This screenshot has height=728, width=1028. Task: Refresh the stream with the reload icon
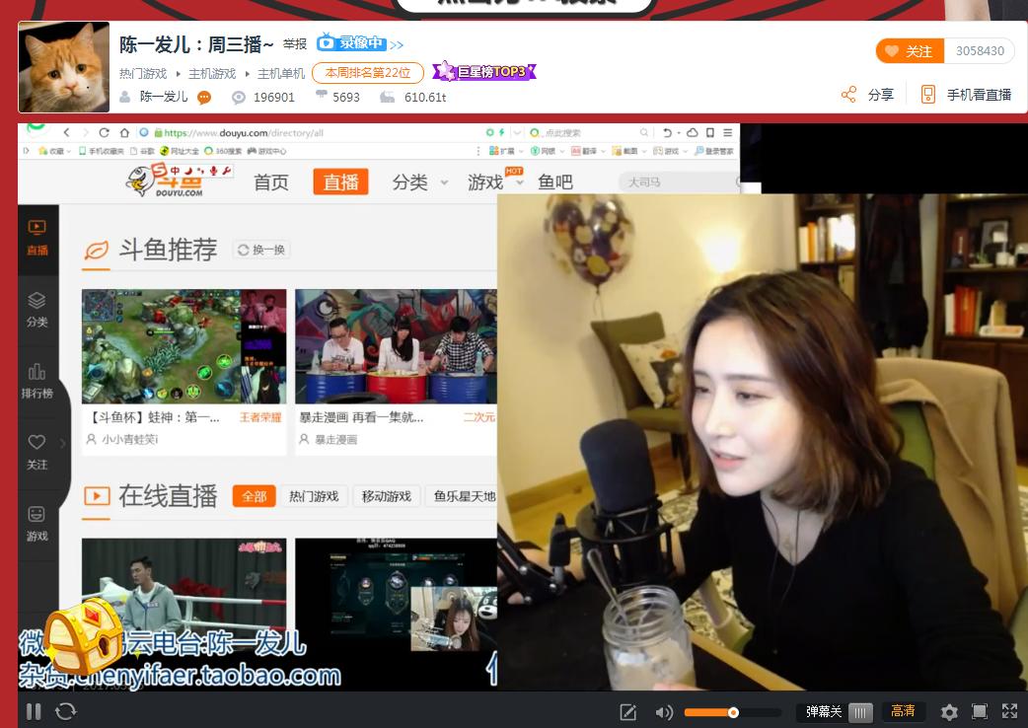click(66, 711)
